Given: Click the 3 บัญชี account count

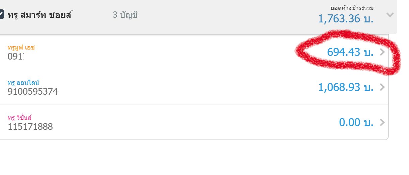Looking at the screenshot, I should click(x=125, y=15).
